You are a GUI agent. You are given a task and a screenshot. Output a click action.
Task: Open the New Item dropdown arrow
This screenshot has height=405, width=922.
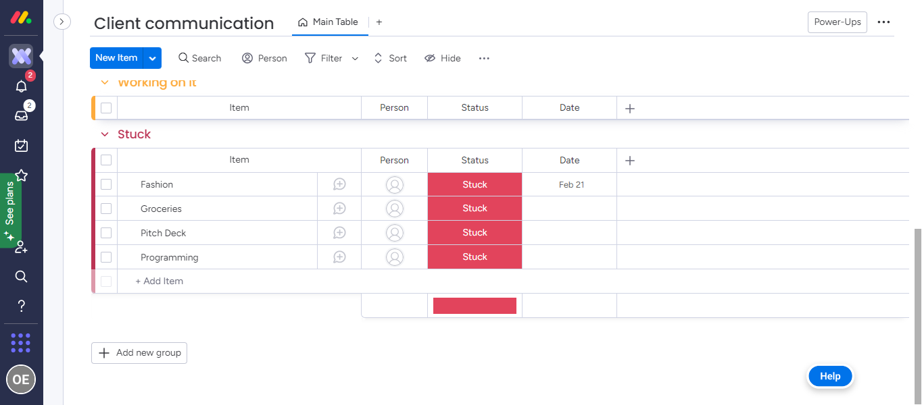coord(153,58)
